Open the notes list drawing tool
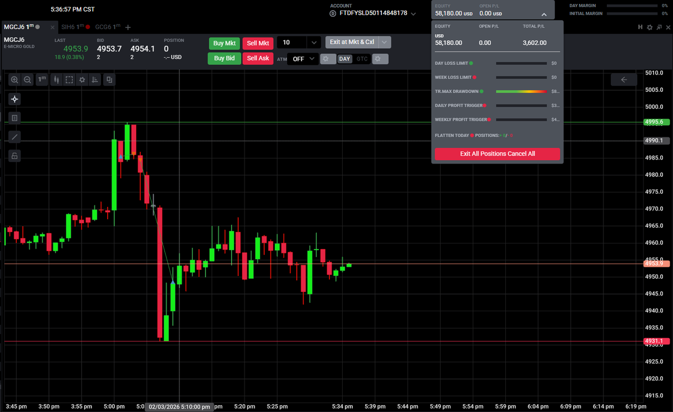 15,118
